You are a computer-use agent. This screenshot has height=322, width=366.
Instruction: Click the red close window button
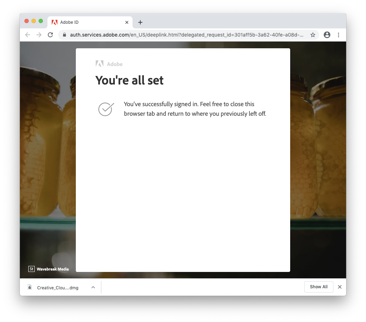pyautogui.click(x=27, y=21)
